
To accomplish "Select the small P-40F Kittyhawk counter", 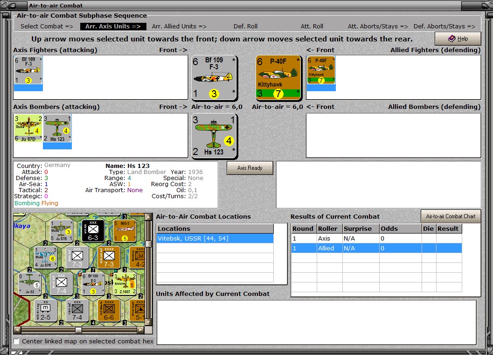I will pos(321,70).
